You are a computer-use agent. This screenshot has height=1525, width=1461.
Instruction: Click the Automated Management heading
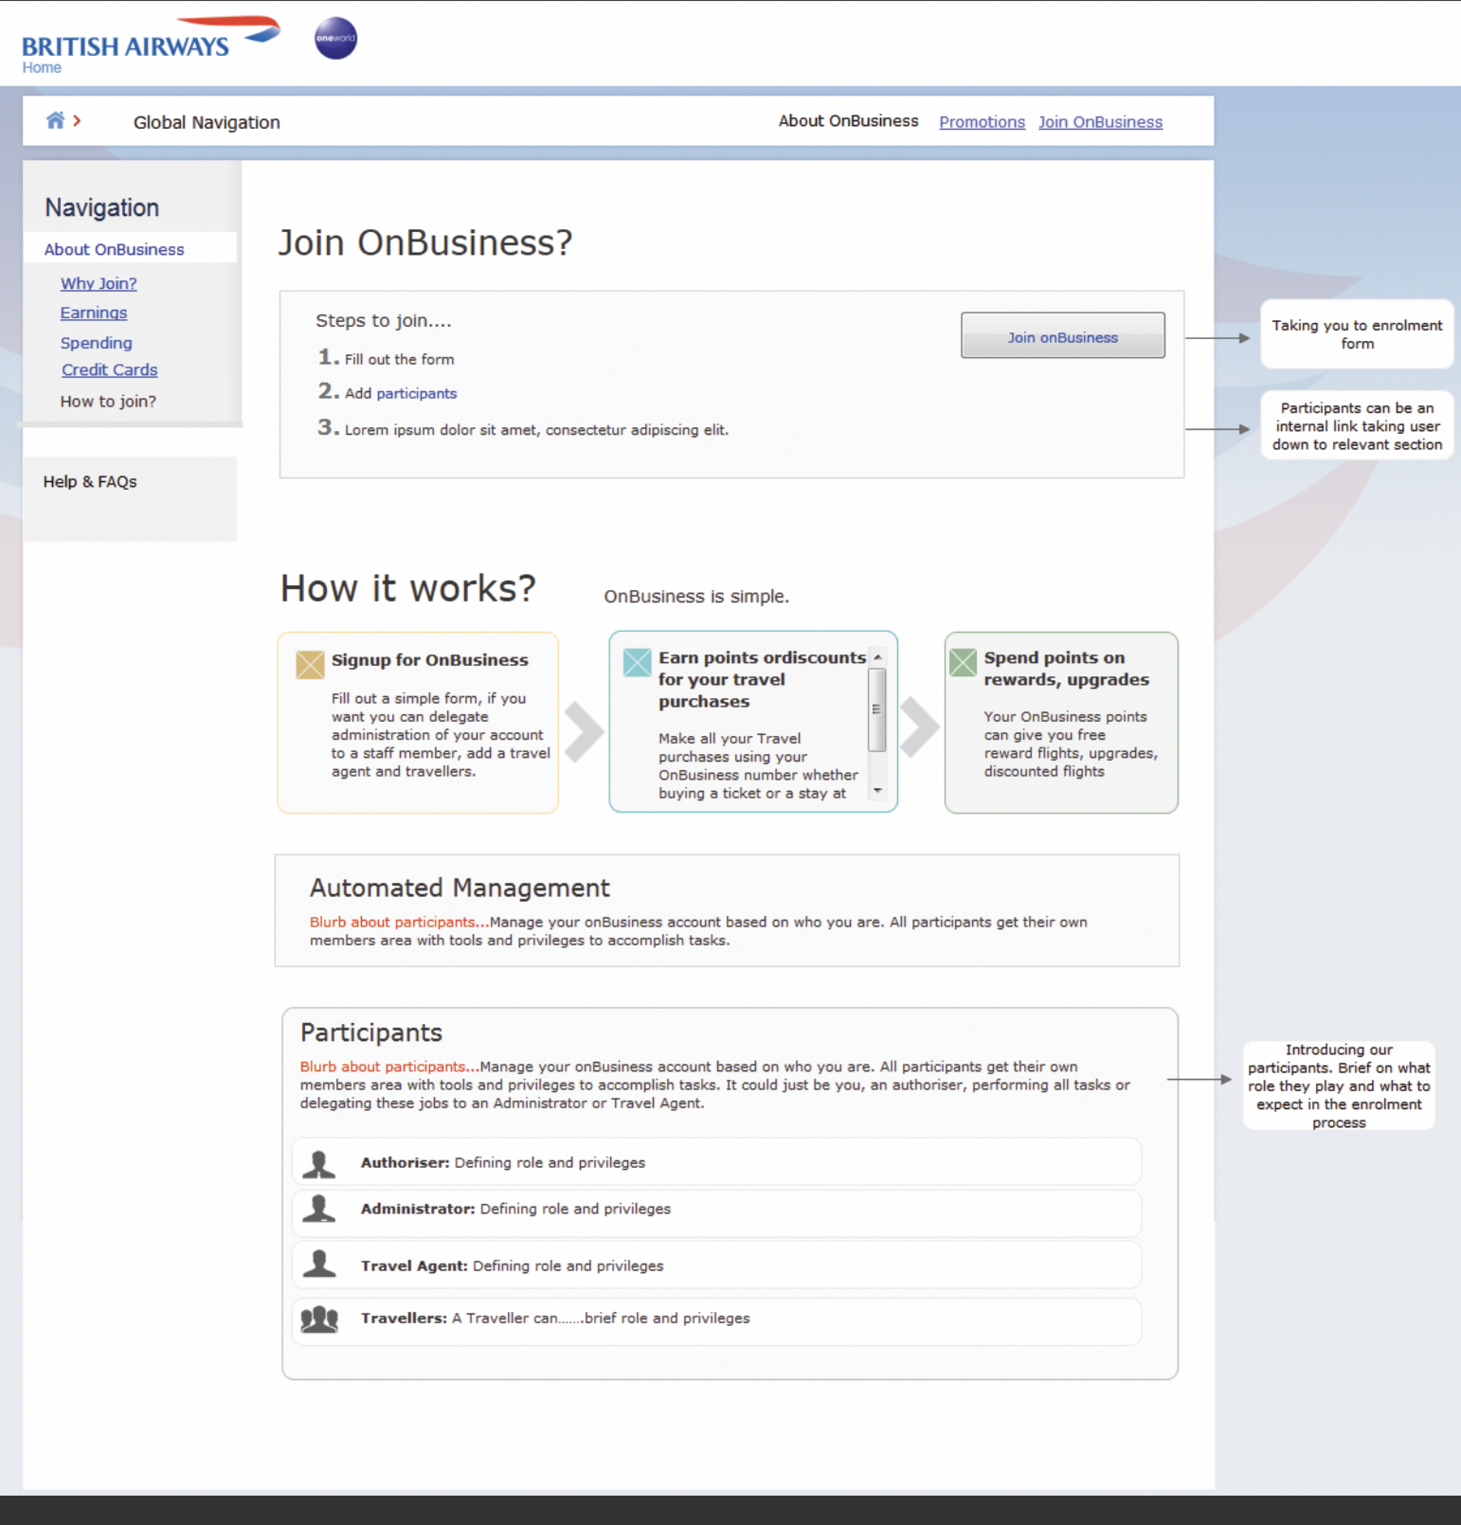coord(460,888)
